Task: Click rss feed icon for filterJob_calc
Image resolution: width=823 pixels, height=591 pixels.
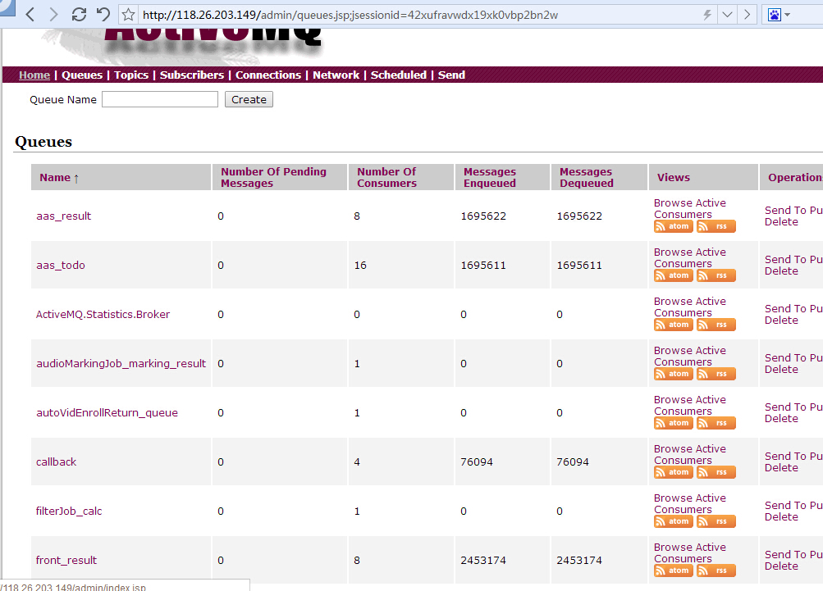Action: click(x=716, y=521)
